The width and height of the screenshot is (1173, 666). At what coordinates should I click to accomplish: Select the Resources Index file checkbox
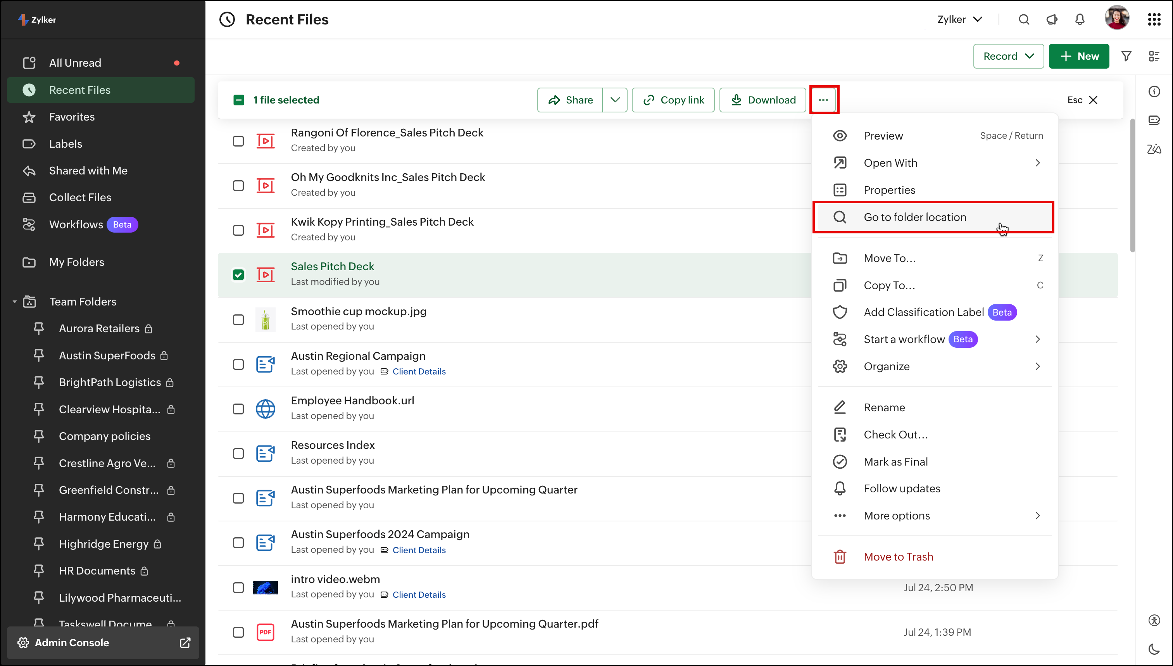click(x=238, y=453)
